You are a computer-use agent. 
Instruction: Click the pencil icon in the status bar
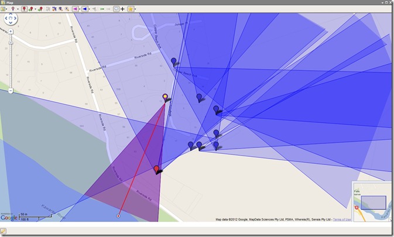pos(3,231)
